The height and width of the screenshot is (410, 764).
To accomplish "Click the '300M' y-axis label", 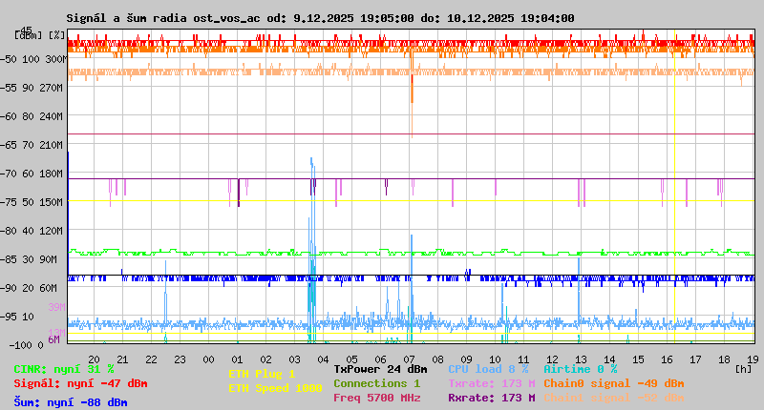I will (x=55, y=59).
